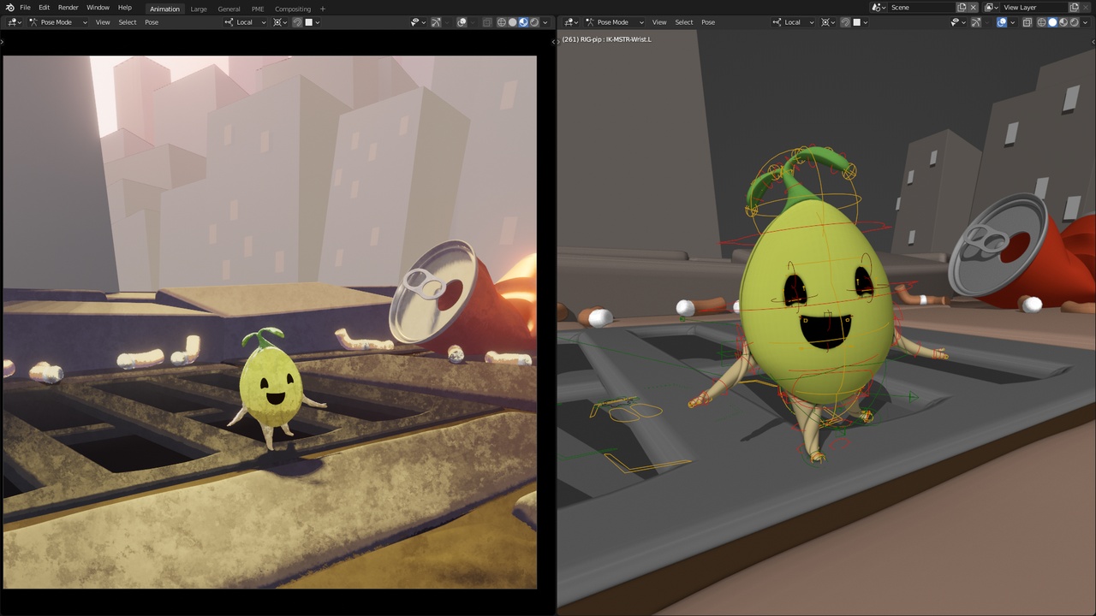This screenshot has height=616, width=1096.
Task: Open the Editor Type selector in left viewport
Action: 12,21
